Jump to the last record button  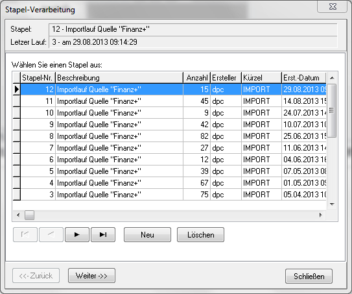click(x=103, y=235)
